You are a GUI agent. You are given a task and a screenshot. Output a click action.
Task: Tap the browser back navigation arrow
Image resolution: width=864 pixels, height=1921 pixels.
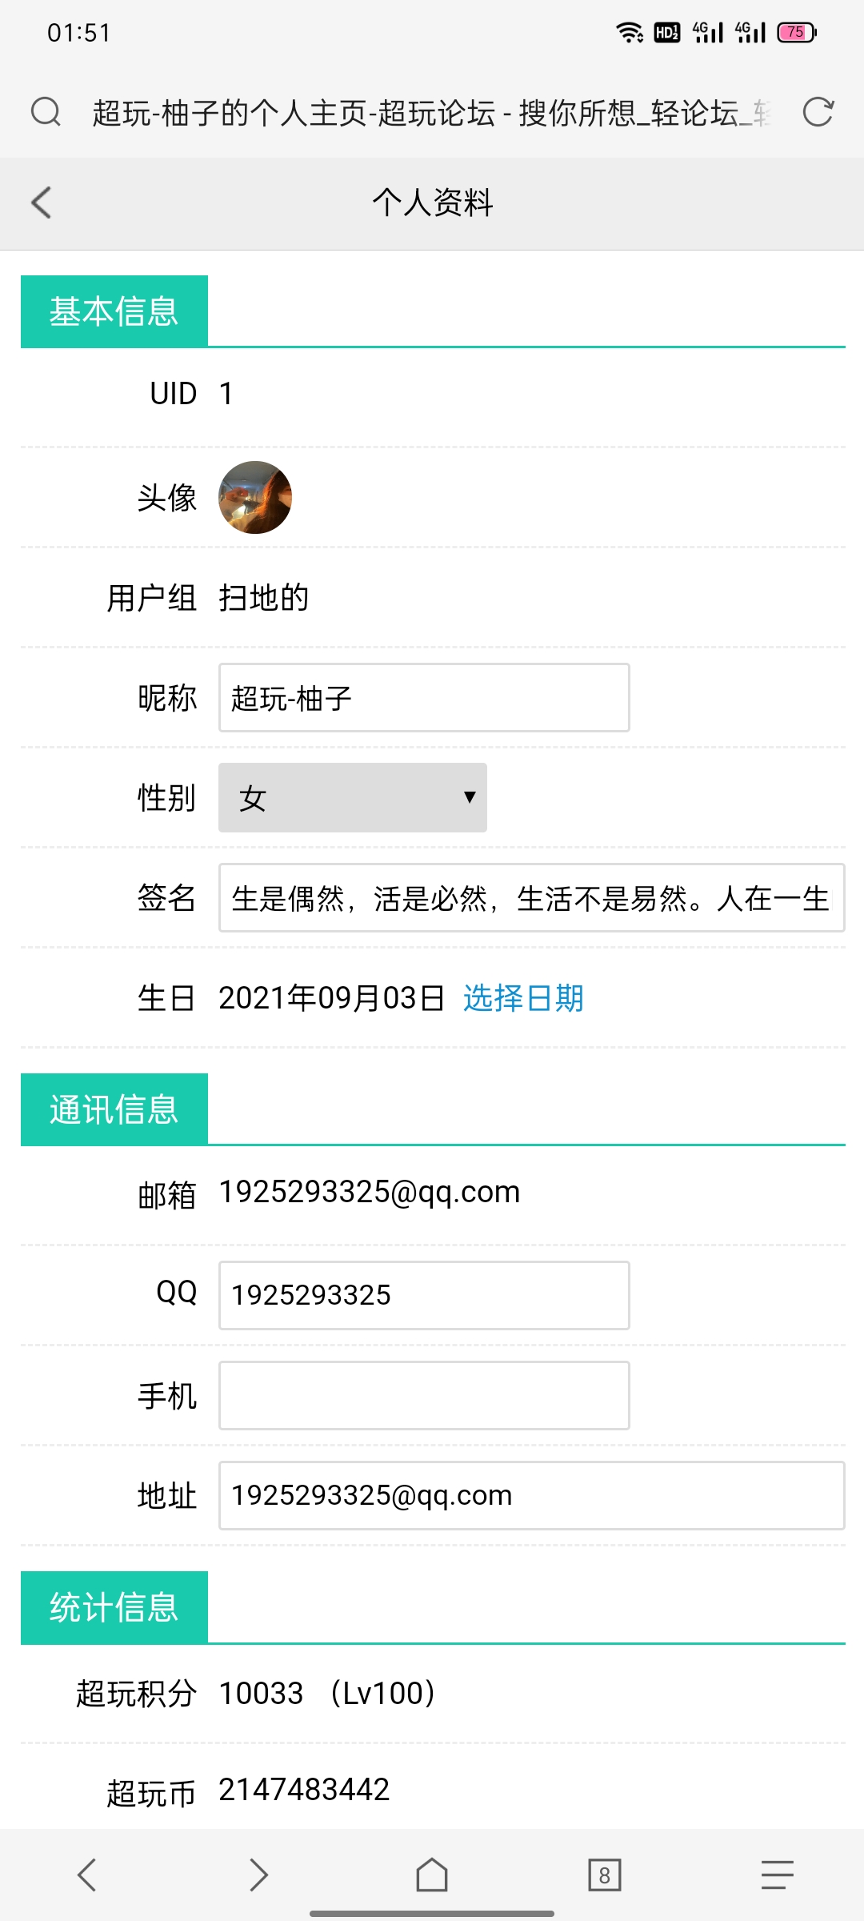click(x=86, y=1875)
